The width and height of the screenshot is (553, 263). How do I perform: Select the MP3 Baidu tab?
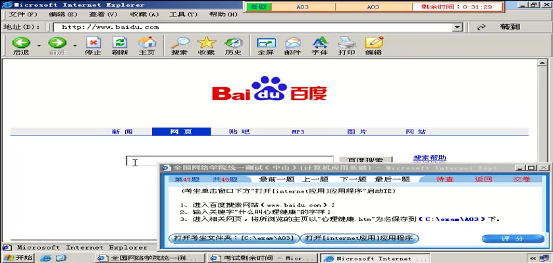[298, 132]
